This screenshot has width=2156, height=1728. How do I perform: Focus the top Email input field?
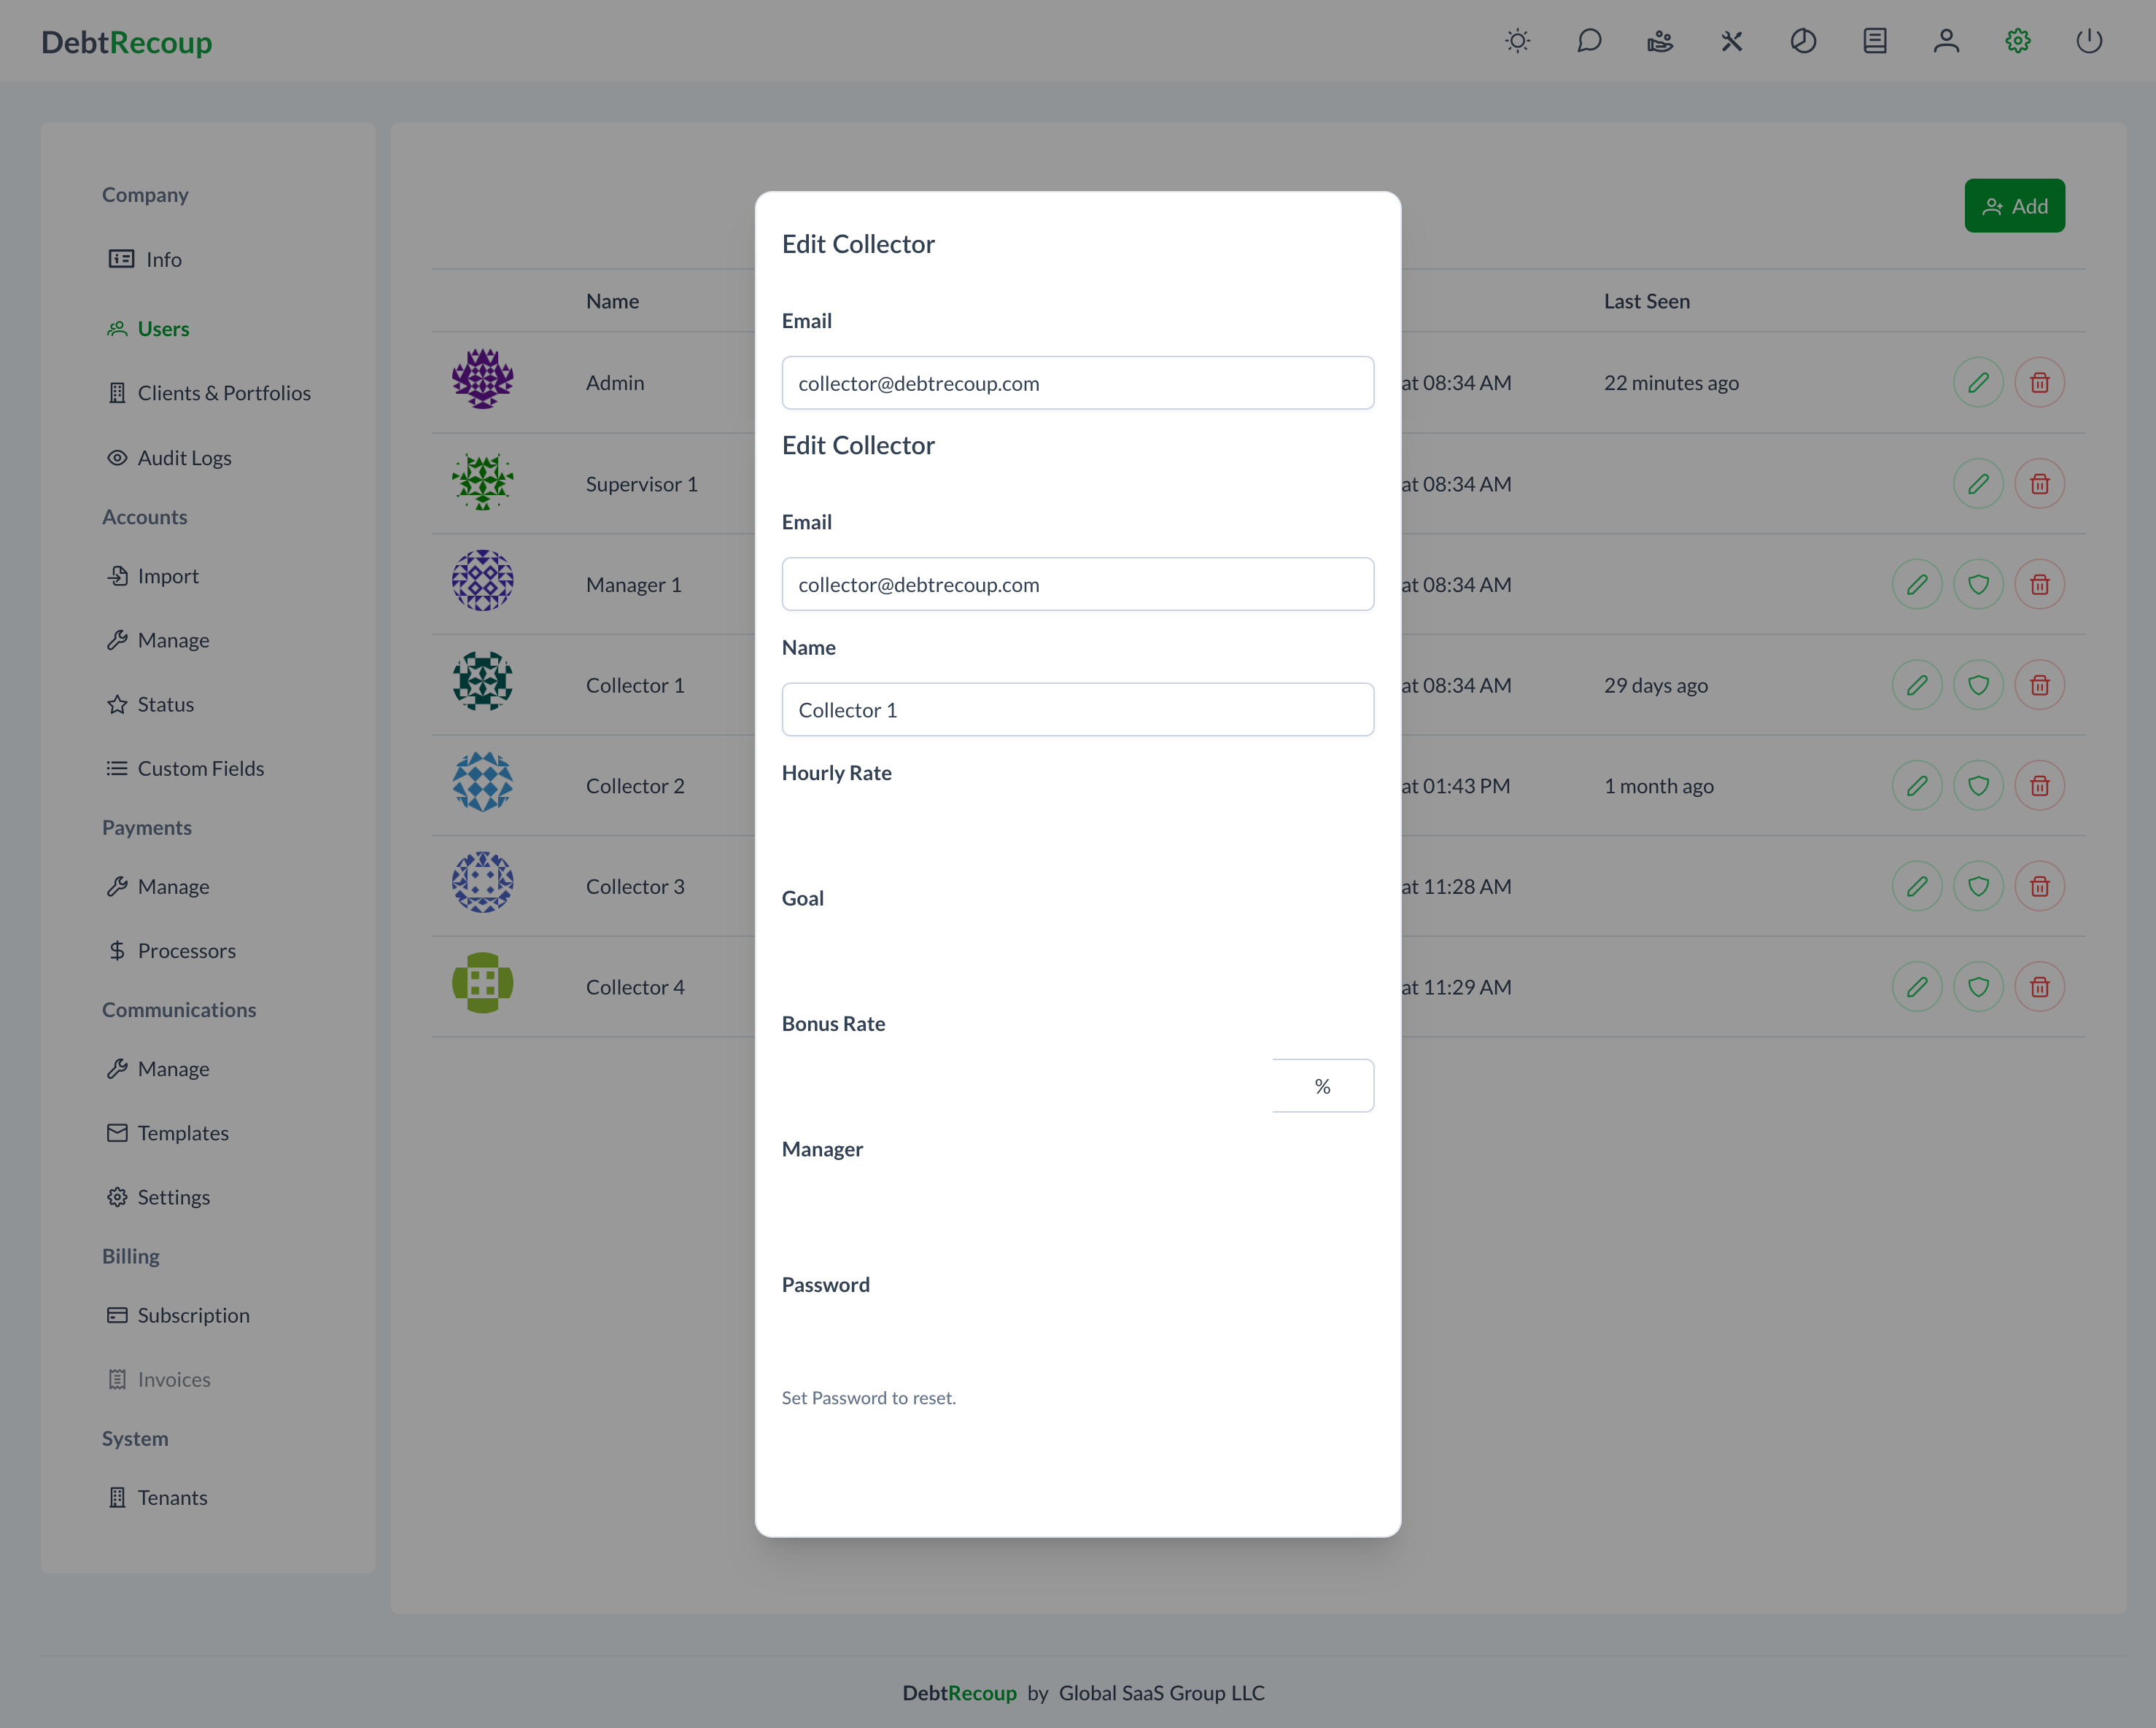1077,383
